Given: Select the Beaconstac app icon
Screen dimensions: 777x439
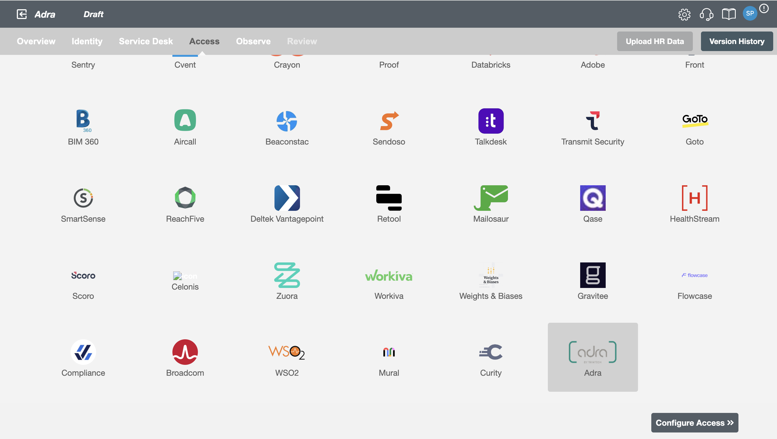Looking at the screenshot, I should tap(286, 121).
